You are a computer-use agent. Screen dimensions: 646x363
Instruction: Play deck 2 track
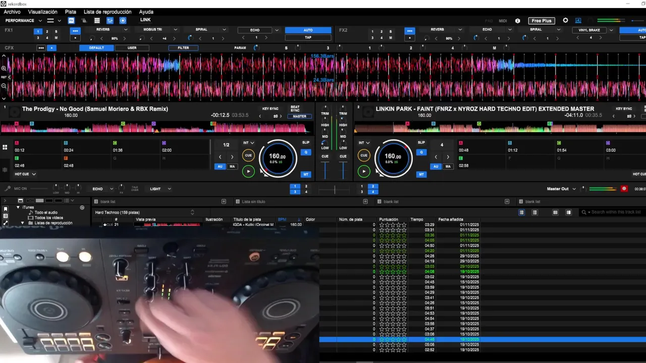pos(364,172)
